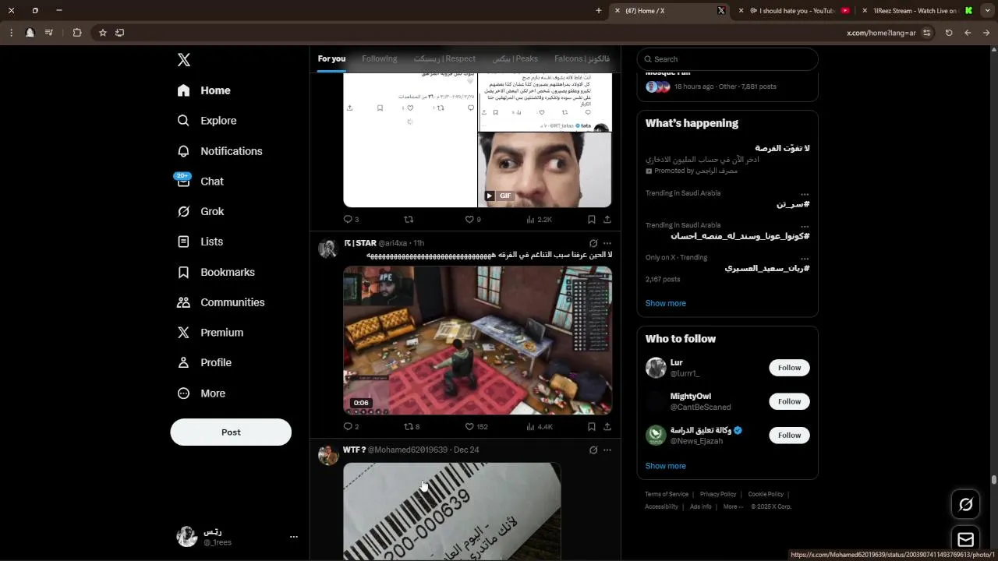Open Communities in sidebar

pyautogui.click(x=221, y=302)
